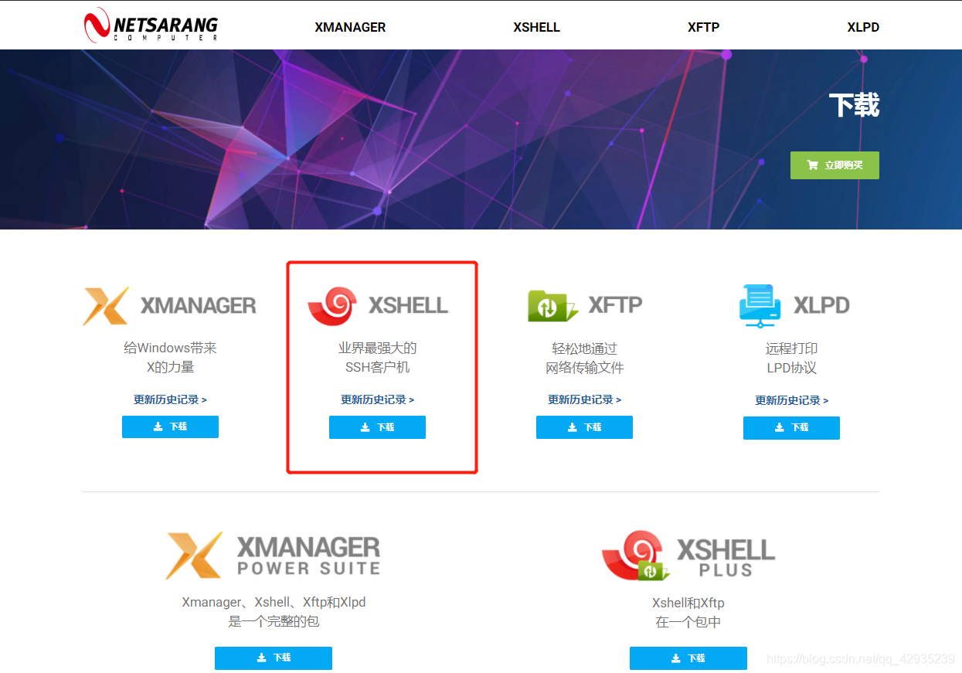Screen dimensions: 962x673
Task: Click the shopping cart icon in buy button
Action: coord(812,165)
